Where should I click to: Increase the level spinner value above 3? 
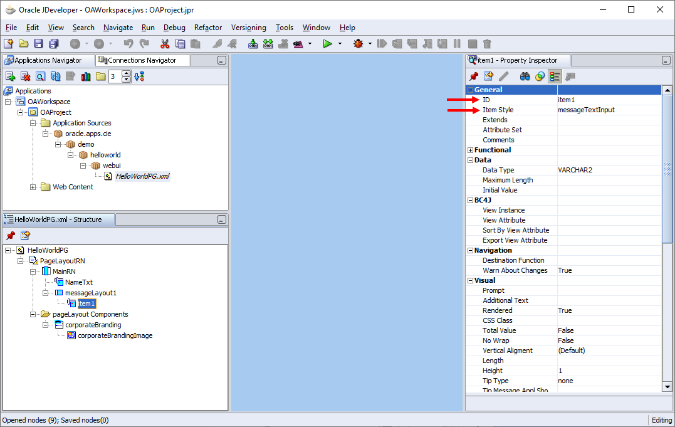127,74
